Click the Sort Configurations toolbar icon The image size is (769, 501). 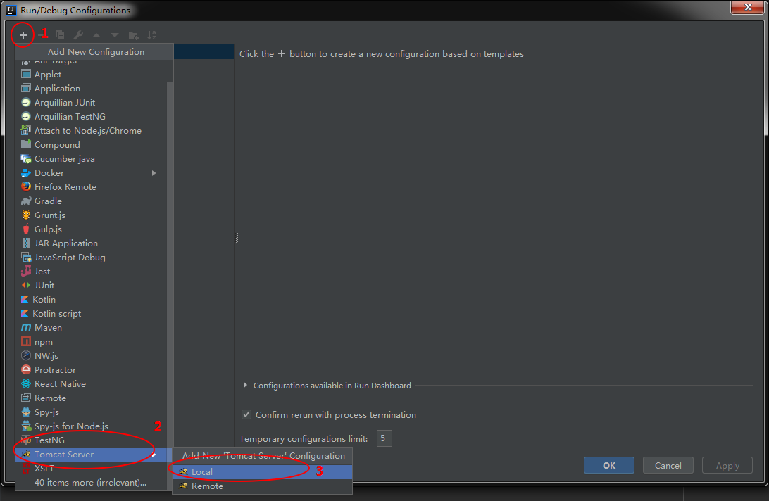tap(151, 34)
